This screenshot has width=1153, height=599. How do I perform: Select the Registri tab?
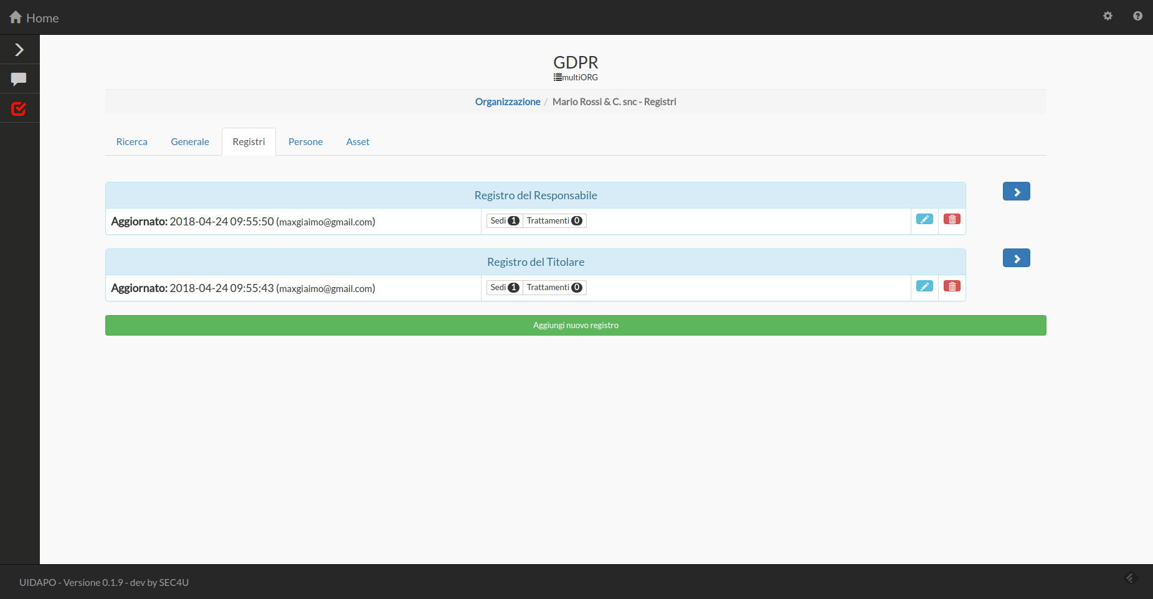tap(249, 142)
